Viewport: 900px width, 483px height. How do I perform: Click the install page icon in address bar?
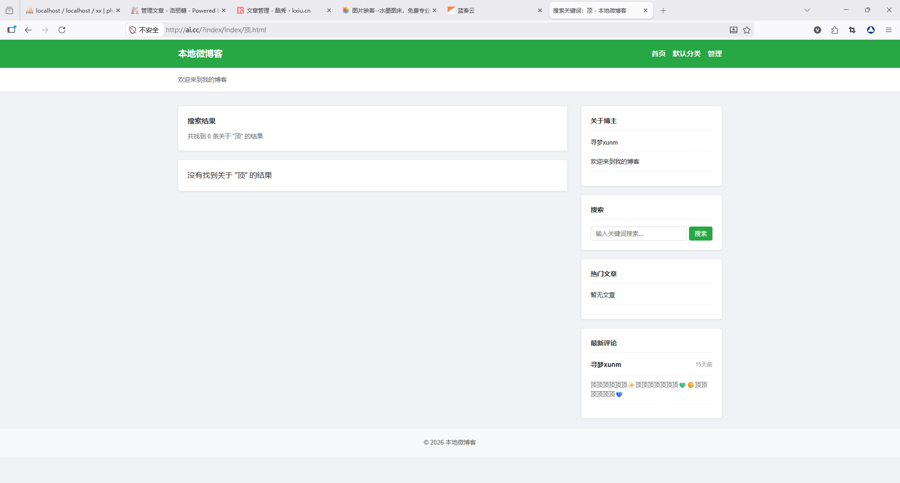[734, 30]
